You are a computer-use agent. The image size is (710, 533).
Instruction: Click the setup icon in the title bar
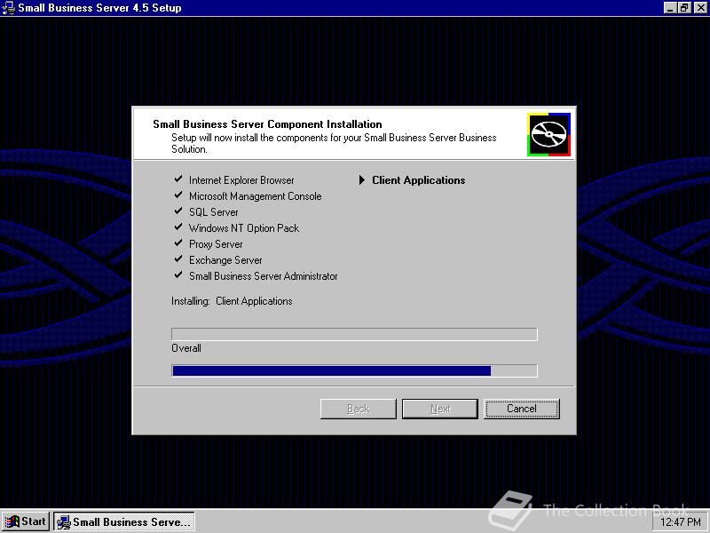8,8
